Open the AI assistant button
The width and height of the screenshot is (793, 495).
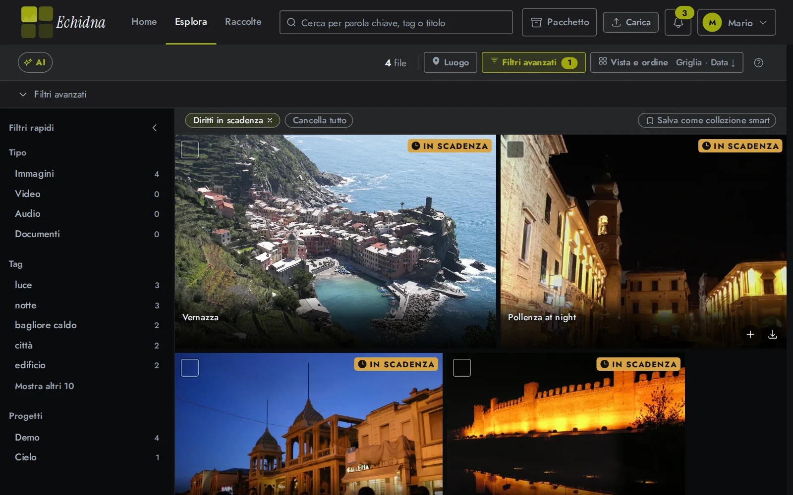coord(35,62)
